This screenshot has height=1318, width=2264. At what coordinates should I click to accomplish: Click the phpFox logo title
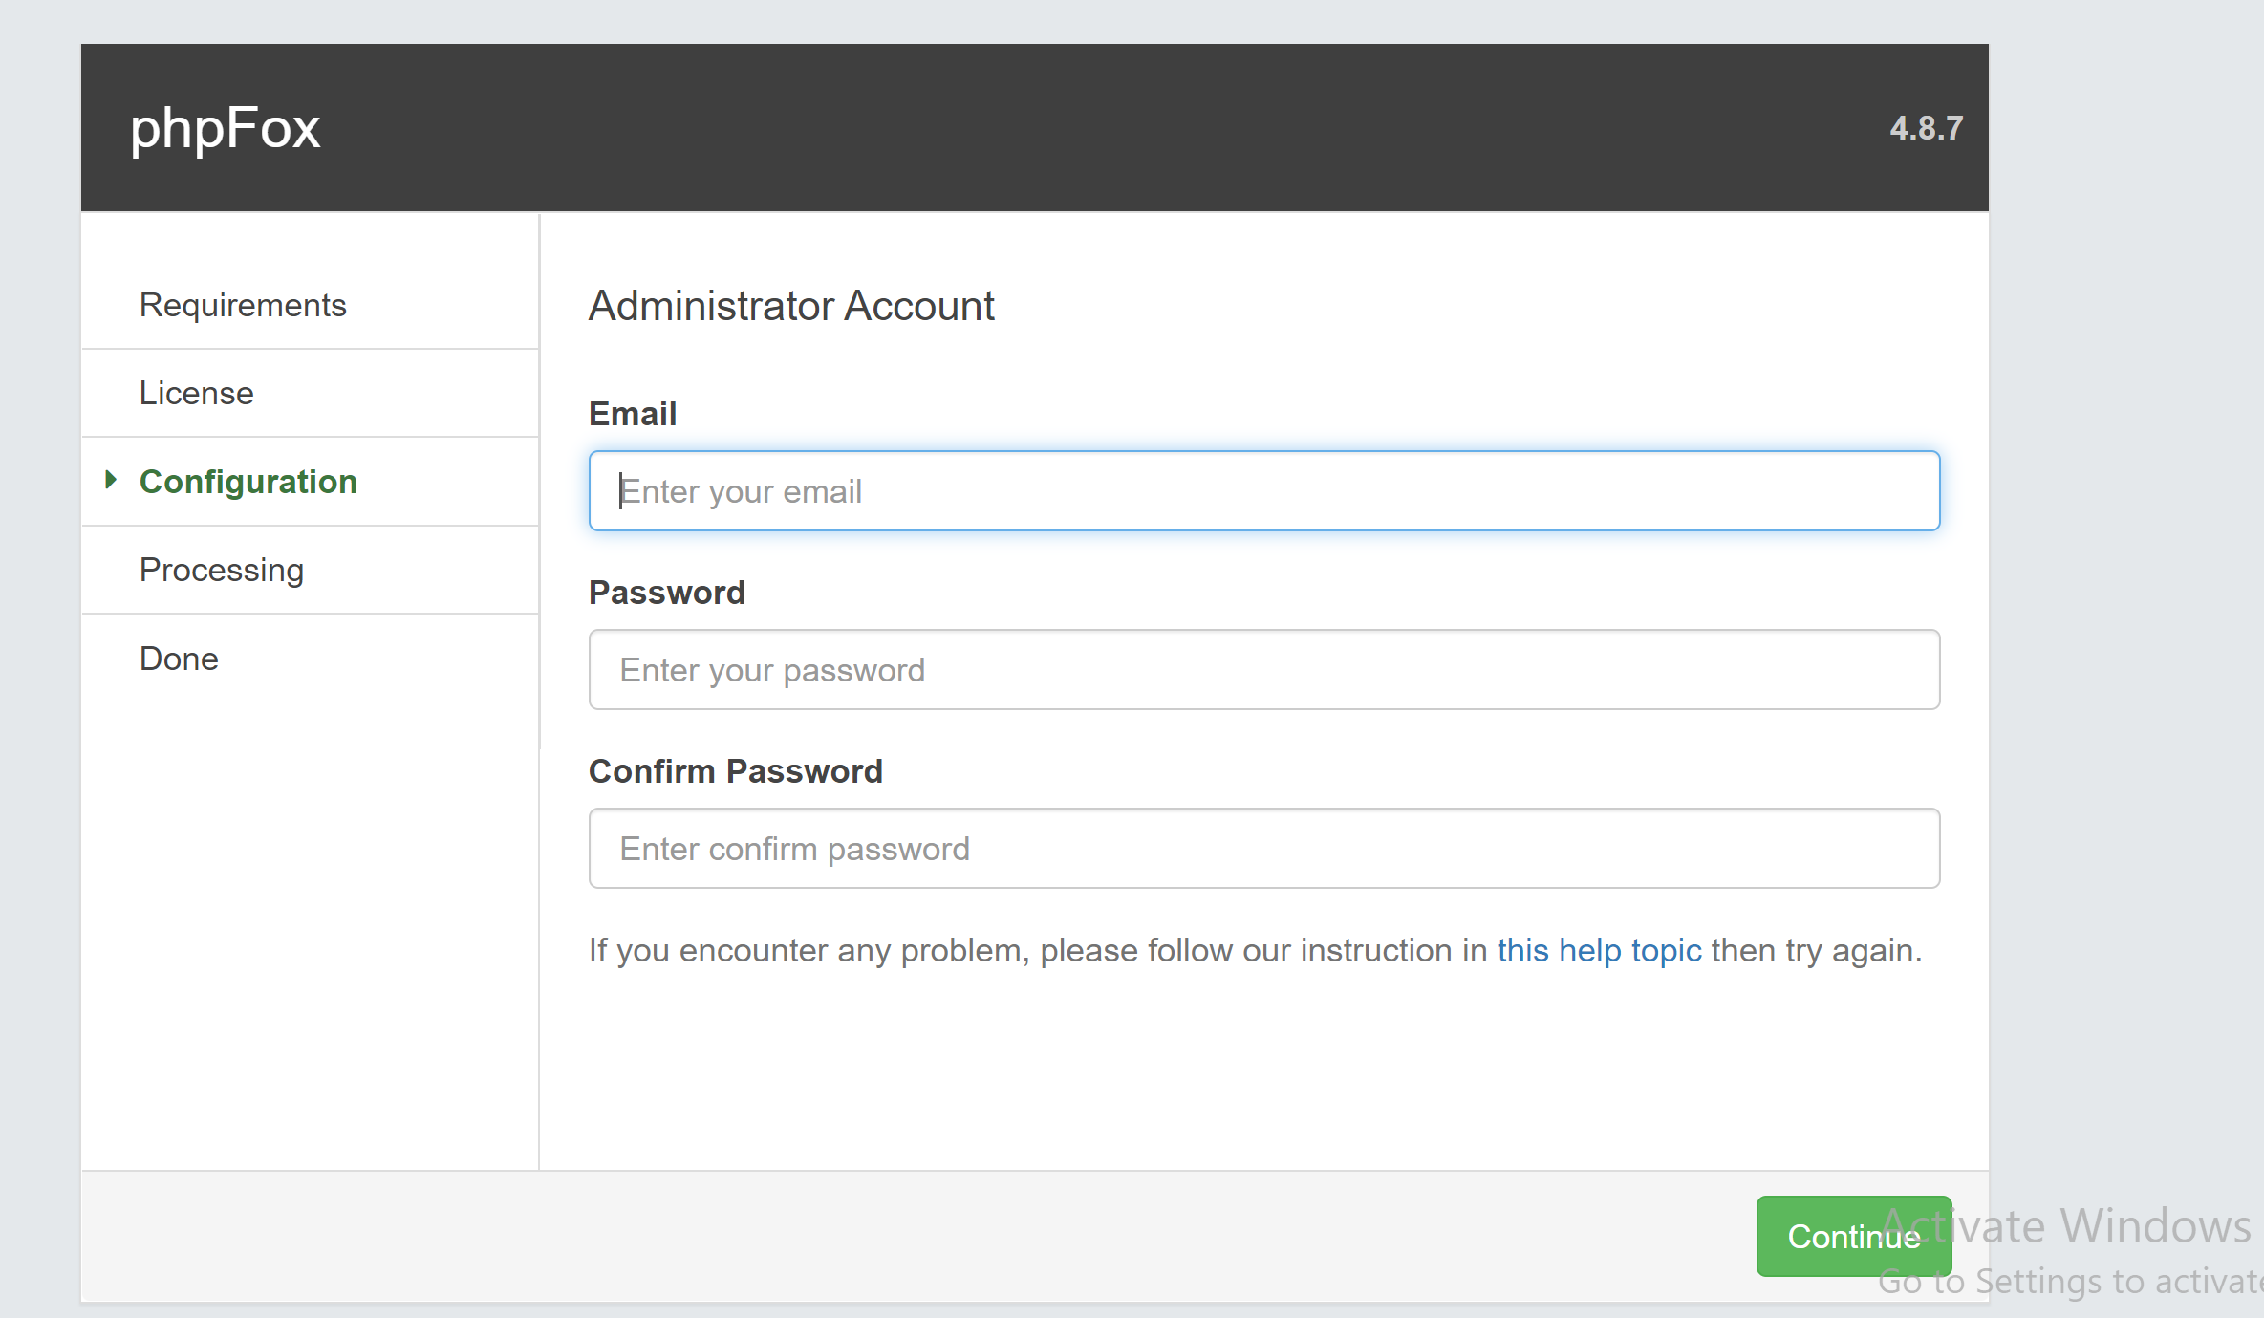226,128
